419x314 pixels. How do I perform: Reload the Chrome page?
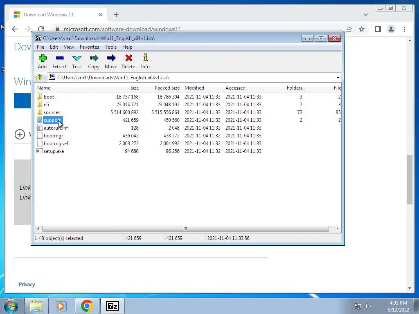point(41,29)
